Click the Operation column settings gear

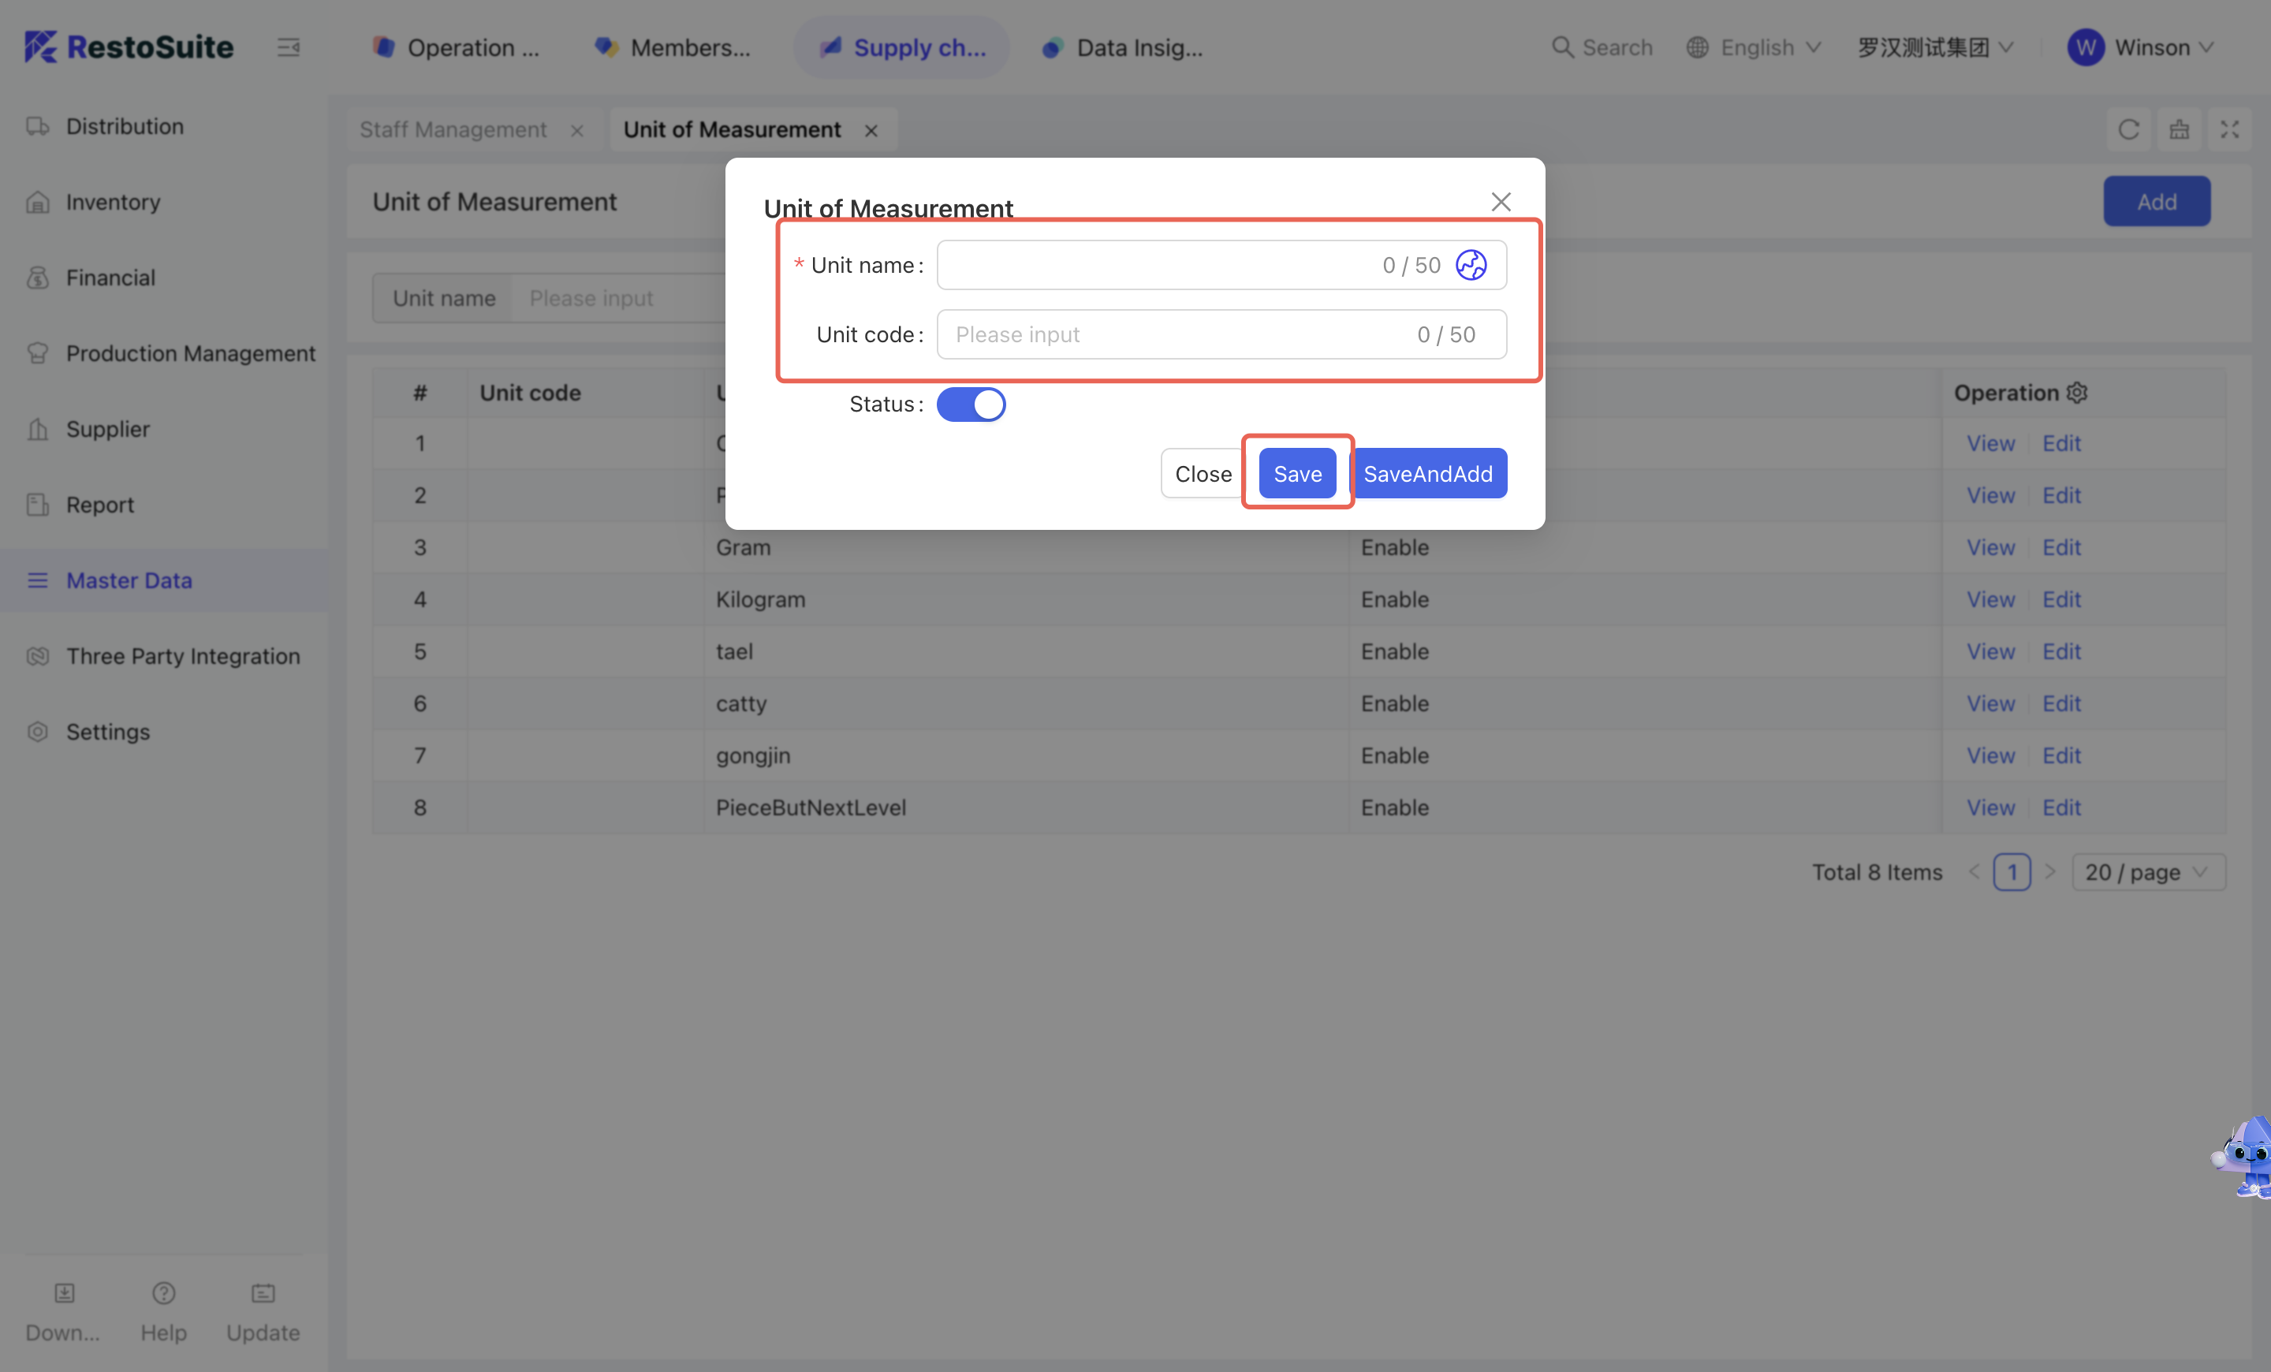click(x=2076, y=393)
